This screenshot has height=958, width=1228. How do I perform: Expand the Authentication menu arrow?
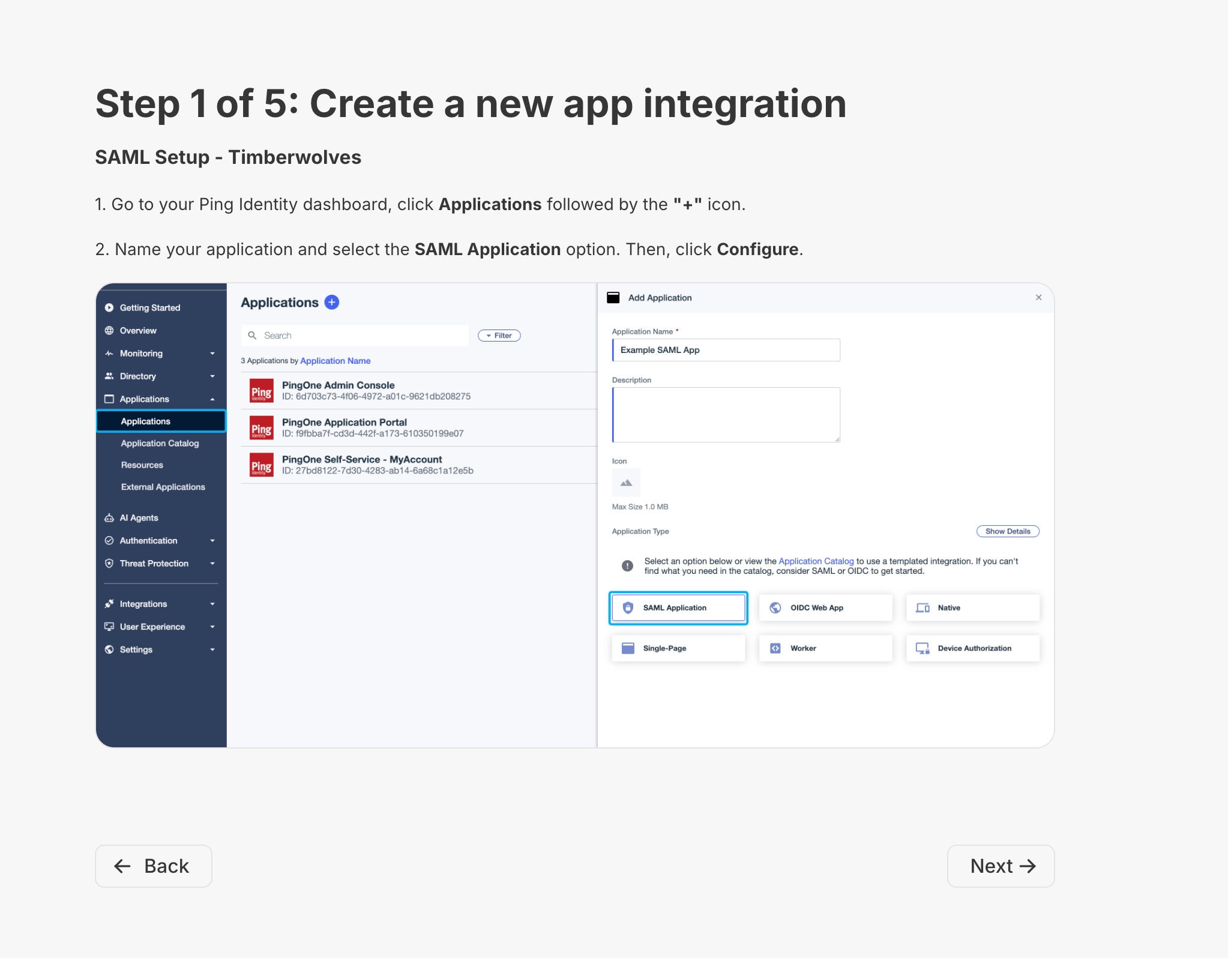click(212, 541)
